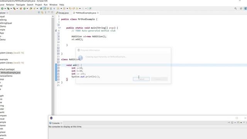Click the task marker on line 6
The image size is (247, 139).
(x=56, y=31)
